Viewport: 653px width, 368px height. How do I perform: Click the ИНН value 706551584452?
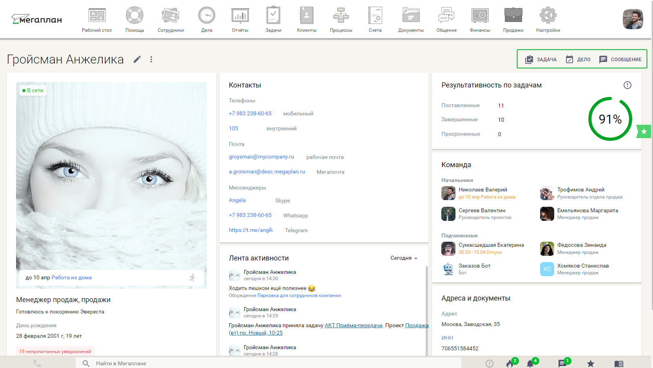tap(460, 348)
